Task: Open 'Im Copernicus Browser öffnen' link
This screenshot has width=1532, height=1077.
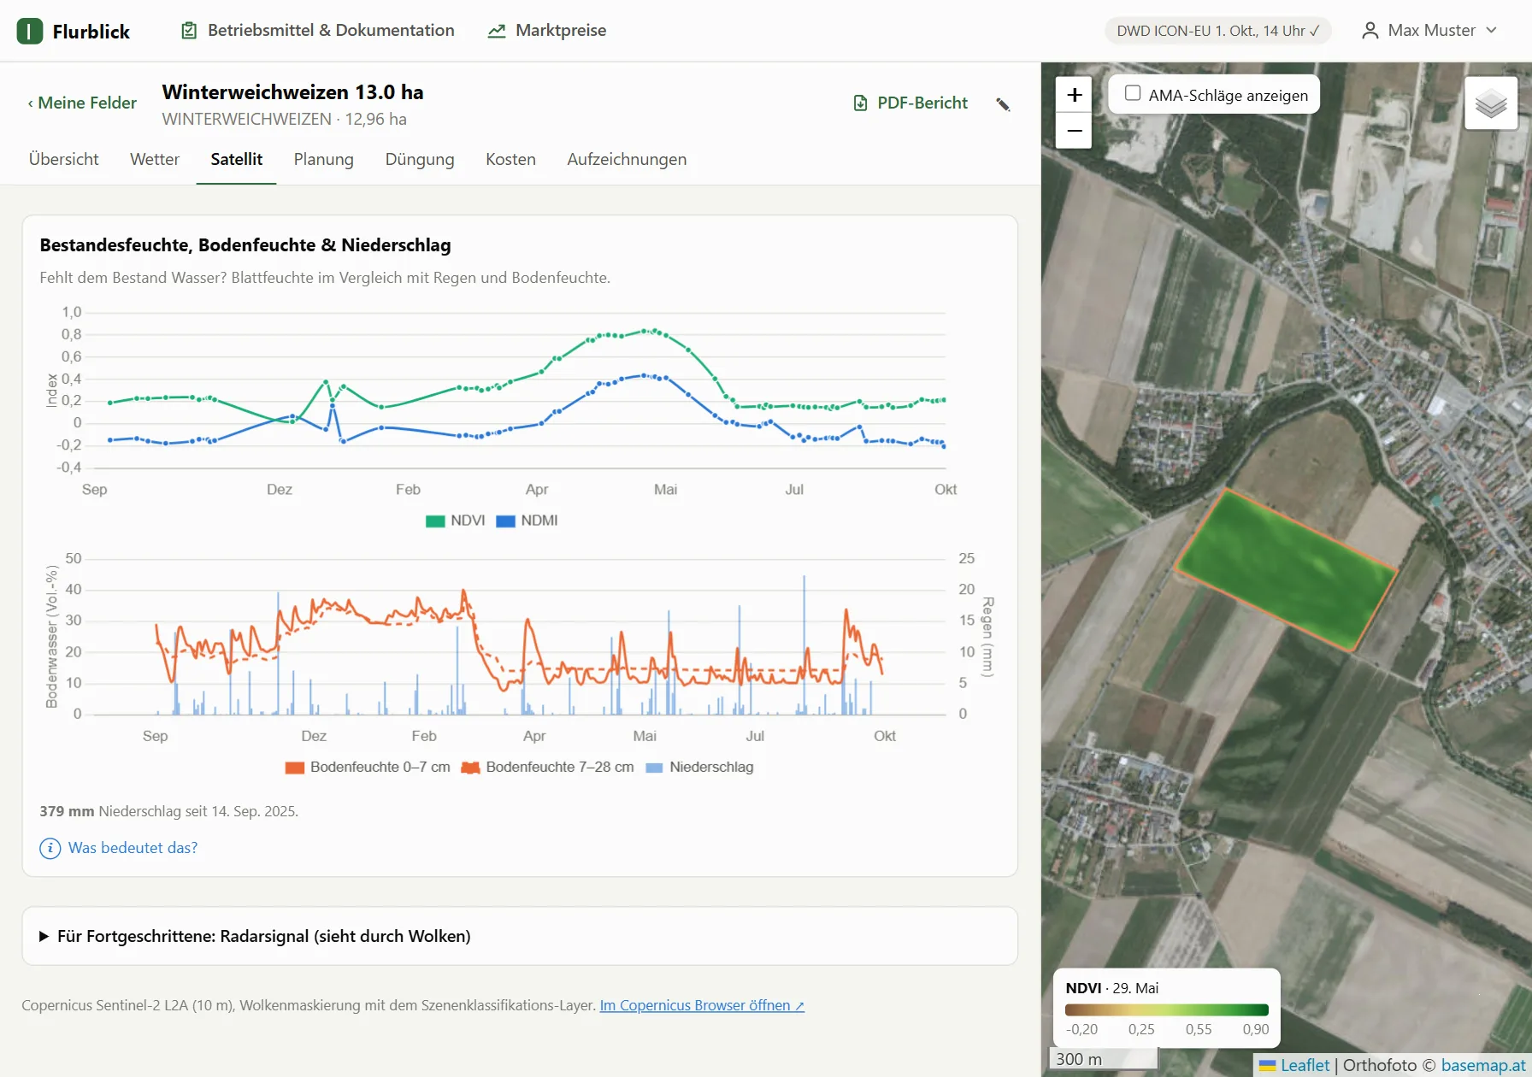Action: 702,1005
